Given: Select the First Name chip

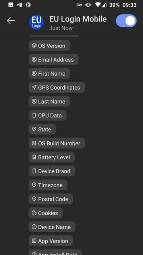Looking at the screenshot, I should 49,73.
